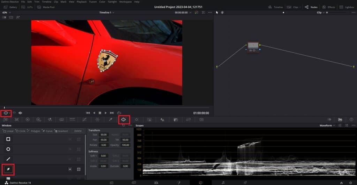
Task: Open the Scopes panel three-dot menu
Action: [x=354, y=126]
